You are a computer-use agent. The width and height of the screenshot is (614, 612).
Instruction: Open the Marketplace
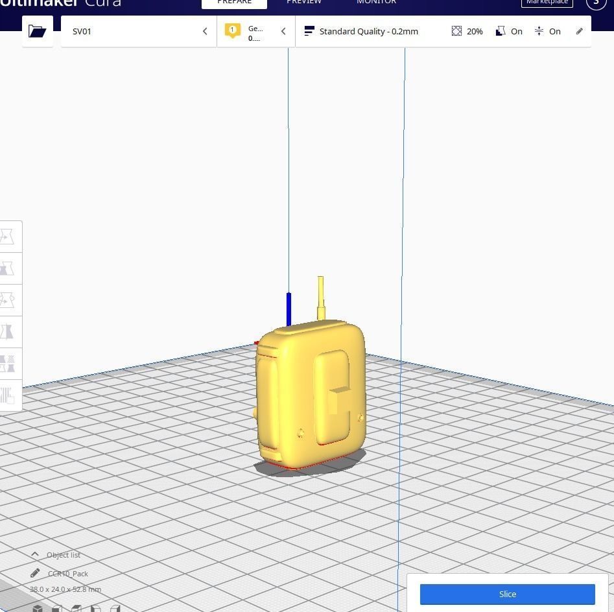[x=547, y=3]
